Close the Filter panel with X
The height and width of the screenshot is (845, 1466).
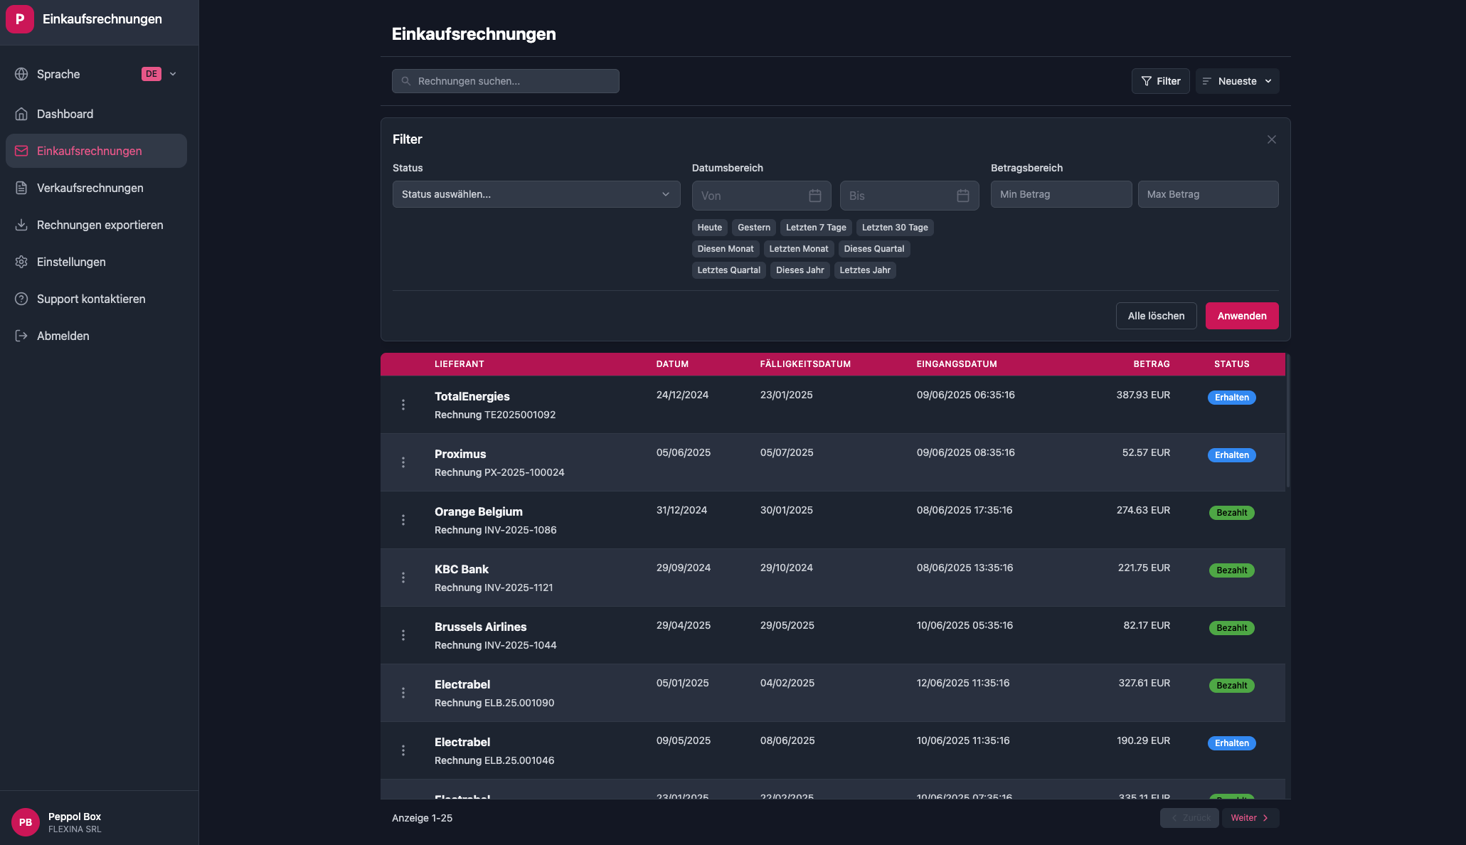pos(1272,139)
